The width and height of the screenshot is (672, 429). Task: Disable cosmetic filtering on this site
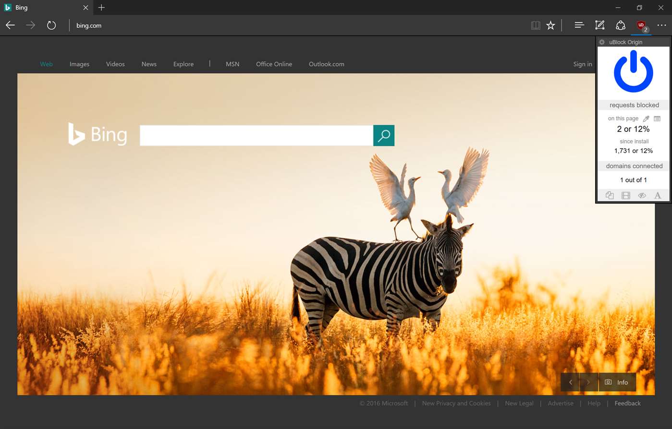pos(642,195)
